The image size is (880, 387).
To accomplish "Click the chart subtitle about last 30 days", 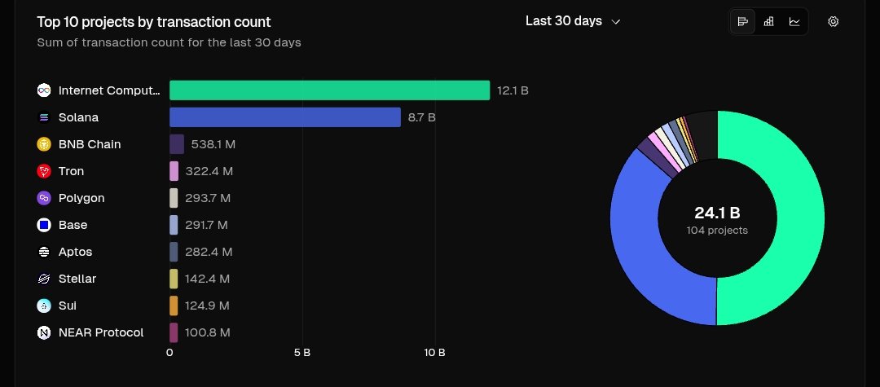I will coord(169,42).
